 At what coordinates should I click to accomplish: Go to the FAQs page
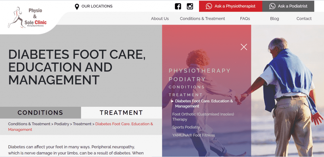pyautogui.click(x=245, y=19)
